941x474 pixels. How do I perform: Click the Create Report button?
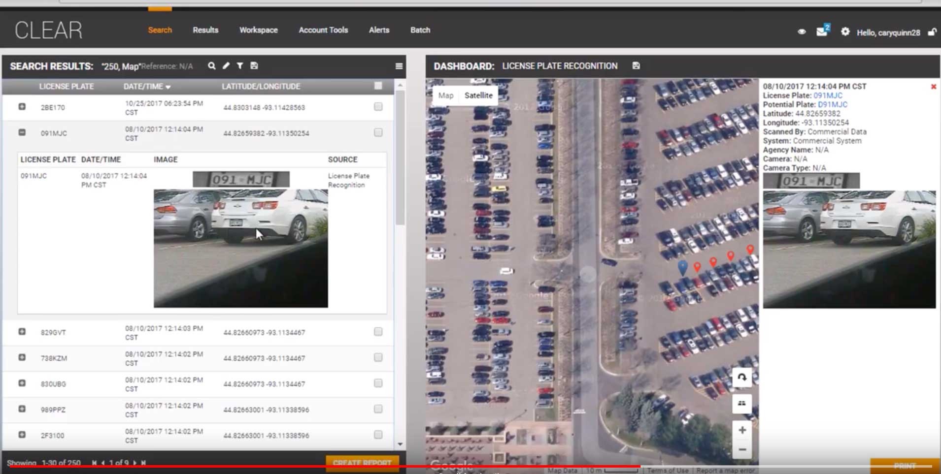[x=362, y=463]
